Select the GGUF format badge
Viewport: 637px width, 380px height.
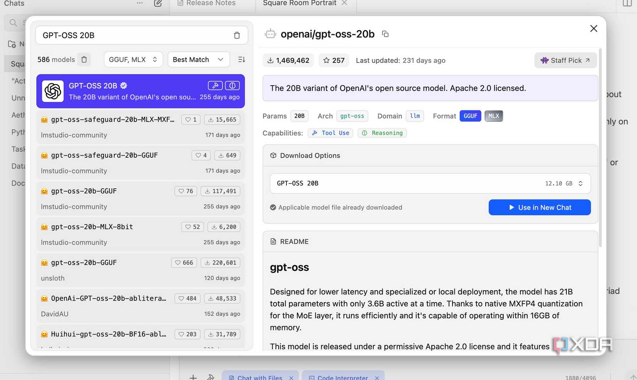tap(470, 116)
